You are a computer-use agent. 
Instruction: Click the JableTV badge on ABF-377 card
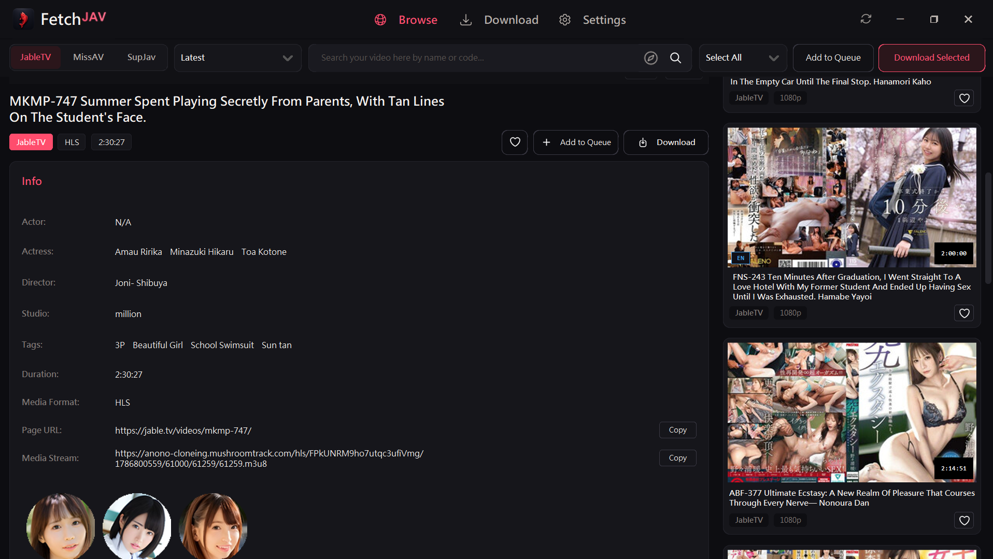(749, 520)
